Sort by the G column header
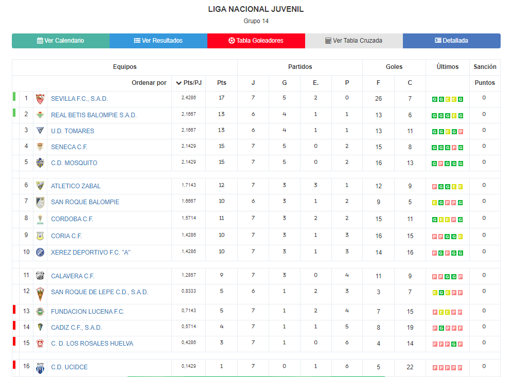This screenshot has height=377, width=513. tap(285, 83)
